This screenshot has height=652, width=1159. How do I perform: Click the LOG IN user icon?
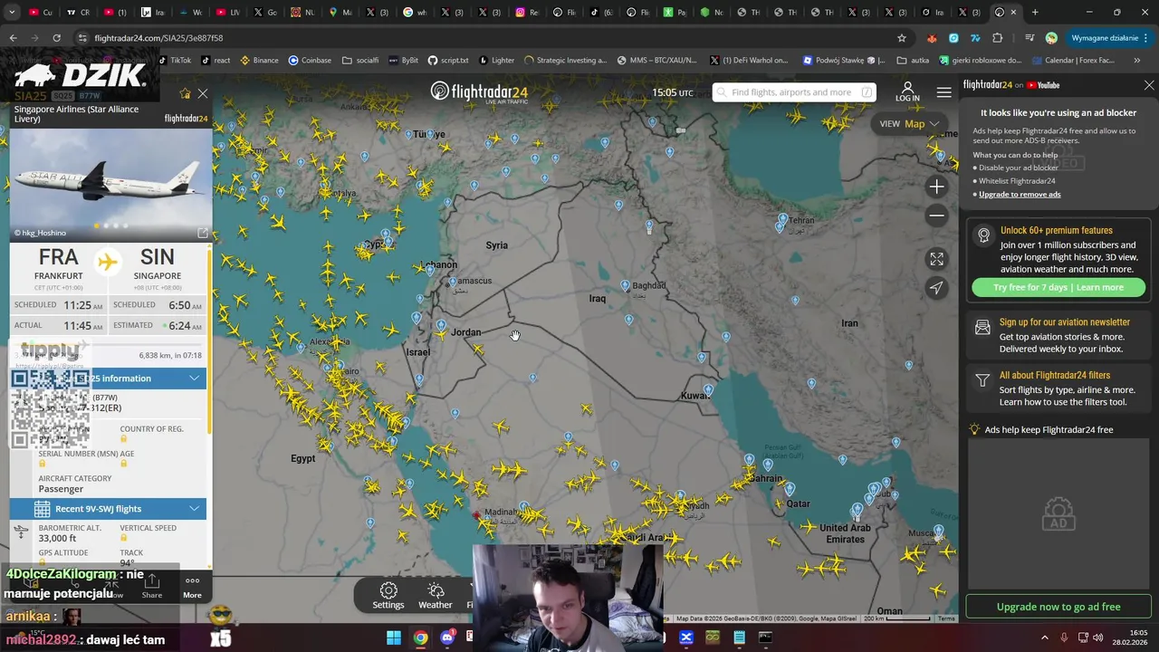click(x=907, y=91)
